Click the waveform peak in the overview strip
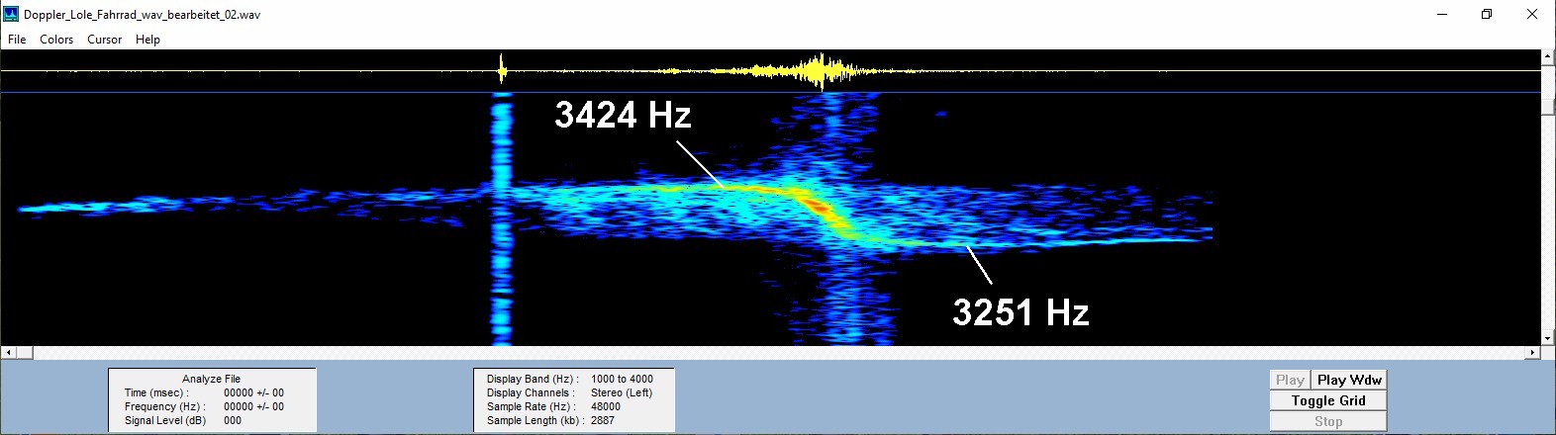 click(x=819, y=71)
